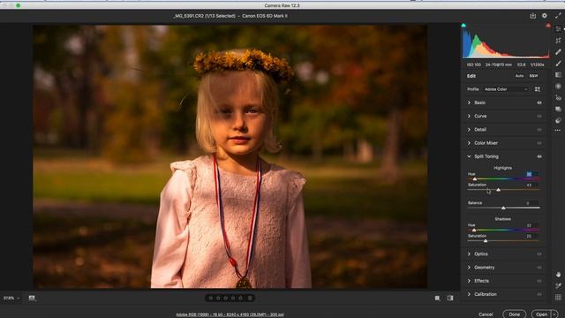565x318 pixels.
Task: Open the Adobe Color profile dropdown
Action: pos(506,89)
